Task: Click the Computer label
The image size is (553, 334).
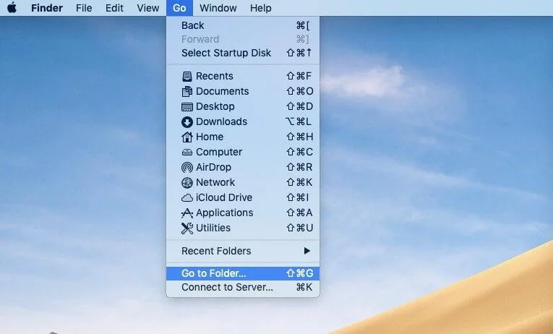Action: point(219,152)
